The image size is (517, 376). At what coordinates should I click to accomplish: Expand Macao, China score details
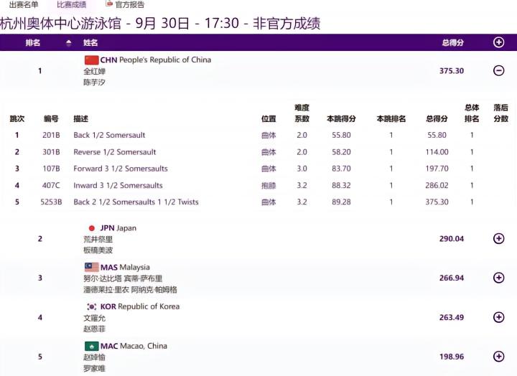click(x=498, y=357)
